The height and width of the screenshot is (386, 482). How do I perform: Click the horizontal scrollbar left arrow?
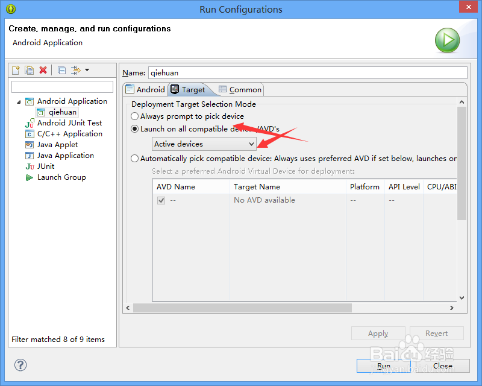(128, 308)
